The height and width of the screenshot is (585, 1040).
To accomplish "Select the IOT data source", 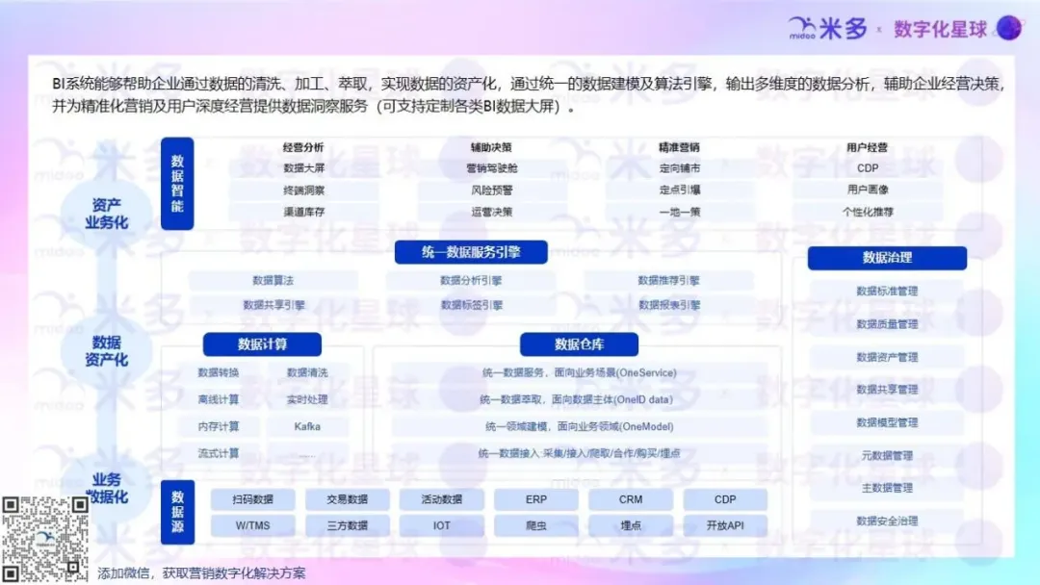I will tap(441, 525).
